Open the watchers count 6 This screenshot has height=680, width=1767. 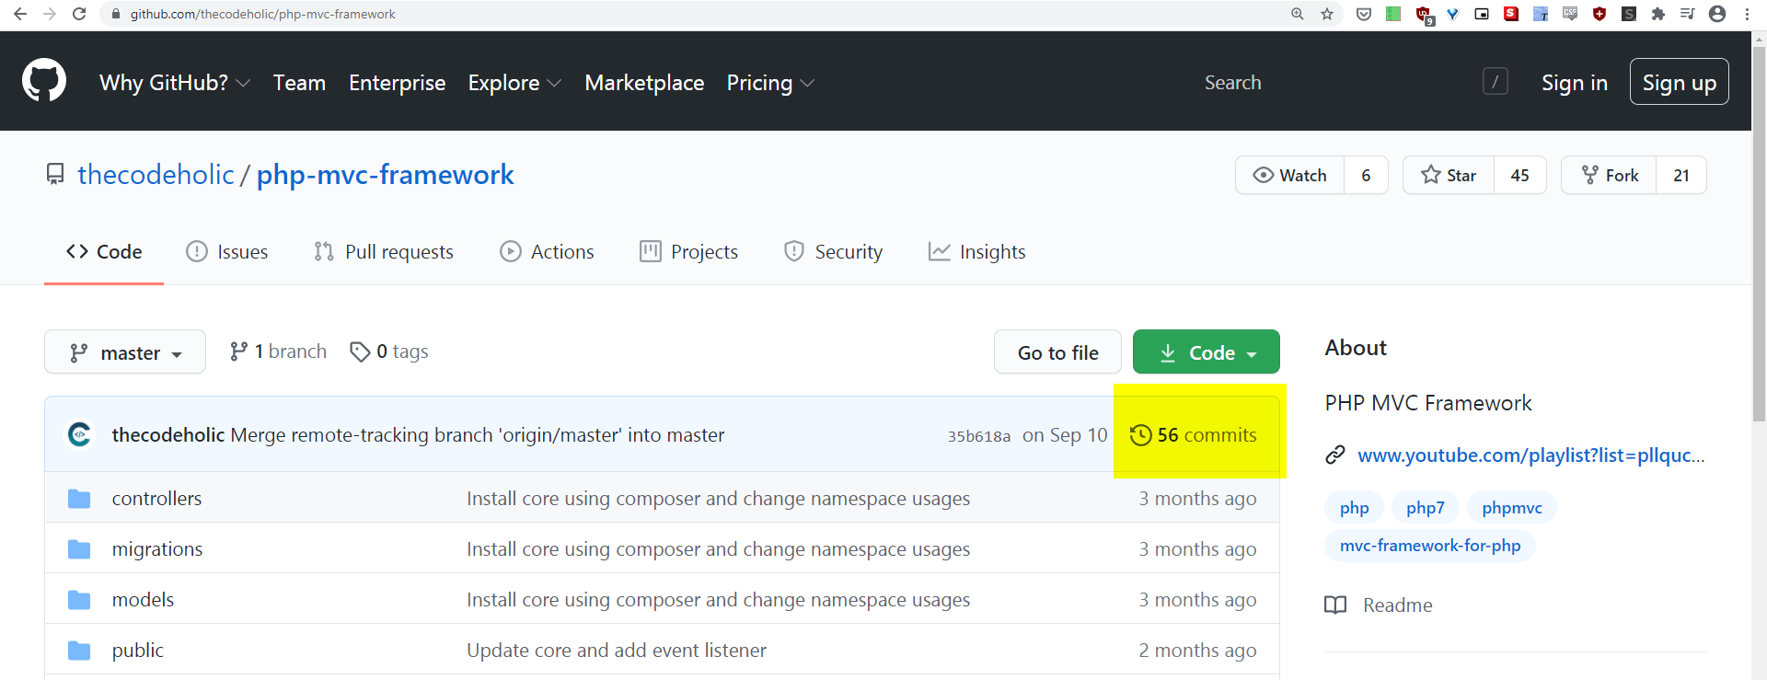coord(1366,175)
